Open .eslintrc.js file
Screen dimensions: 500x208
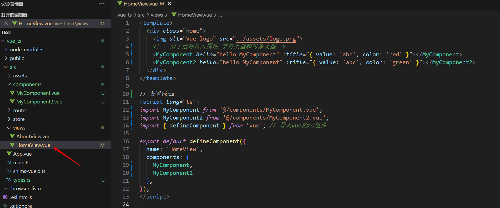click(21, 197)
